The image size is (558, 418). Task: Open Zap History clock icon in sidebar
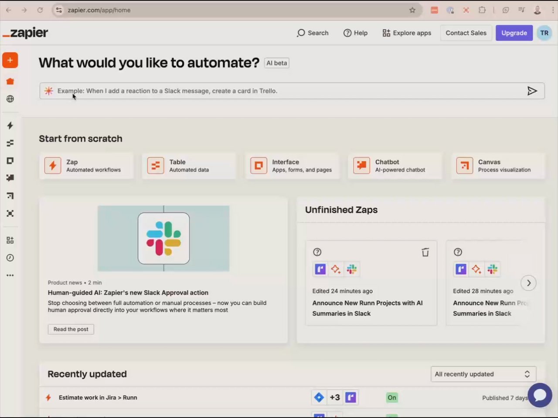pyautogui.click(x=10, y=258)
